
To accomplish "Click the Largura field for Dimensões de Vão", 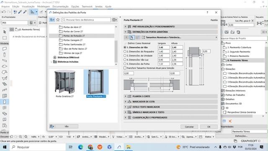I will tap(164, 47).
